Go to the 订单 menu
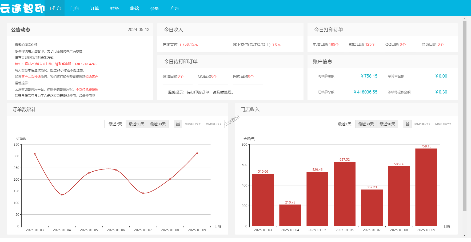The image size is (471, 242). coord(94,8)
